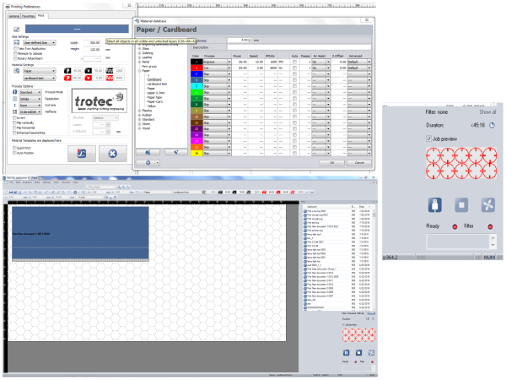
Task: Click the Material Settings database icon
Action: (x=17, y=70)
